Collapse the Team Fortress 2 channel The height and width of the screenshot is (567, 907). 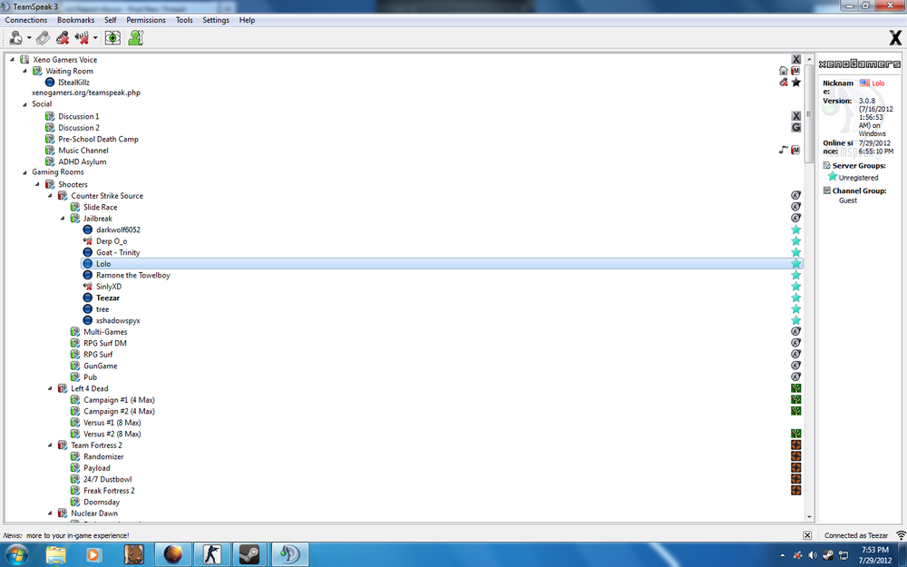(50, 445)
